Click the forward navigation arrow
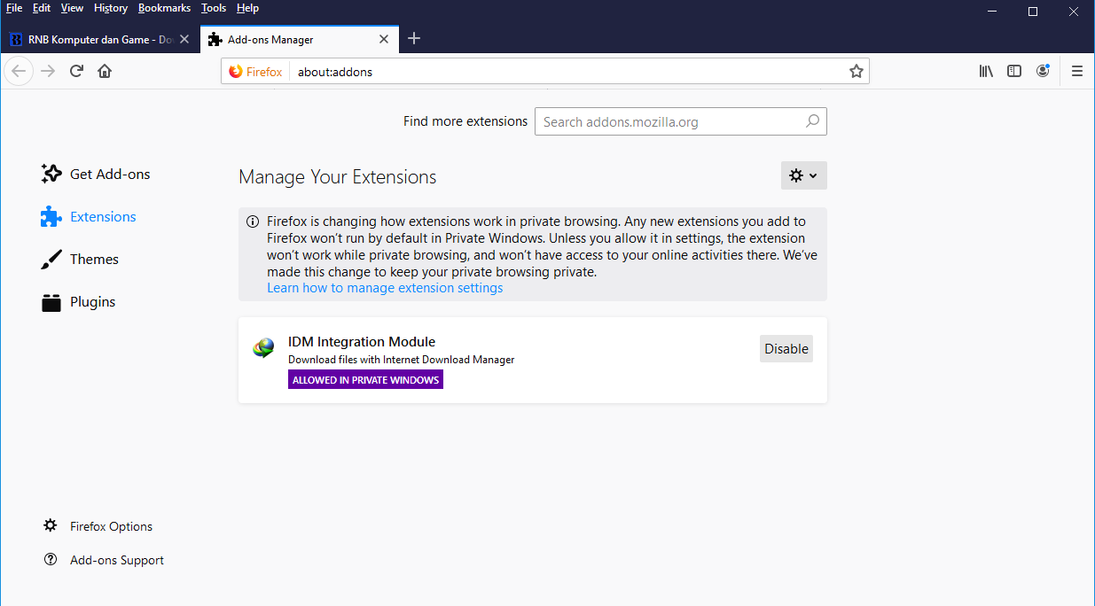The height and width of the screenshot is (606, 1095). pos(48,71)
